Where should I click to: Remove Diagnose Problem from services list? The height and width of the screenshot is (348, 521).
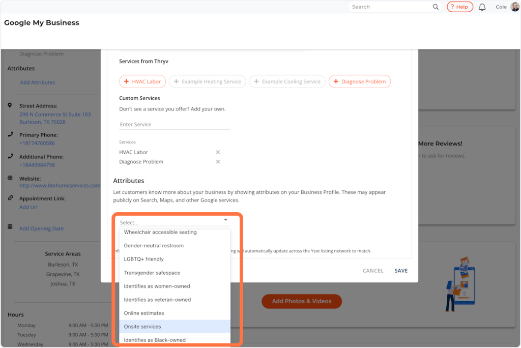(218, 162)
